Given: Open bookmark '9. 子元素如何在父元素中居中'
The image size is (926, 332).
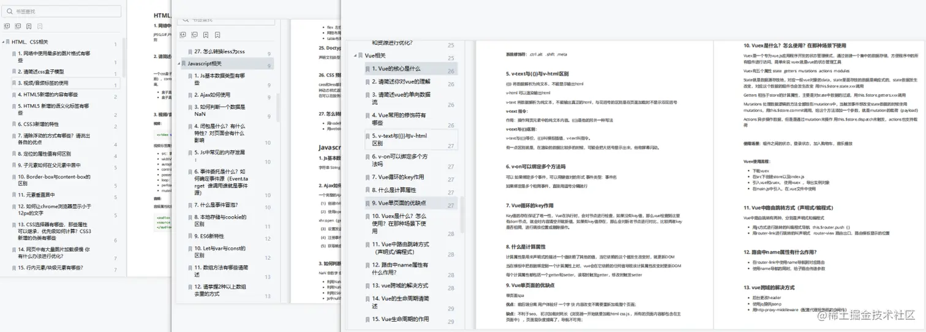Looking at the screenshot, I should click(49, 165).
